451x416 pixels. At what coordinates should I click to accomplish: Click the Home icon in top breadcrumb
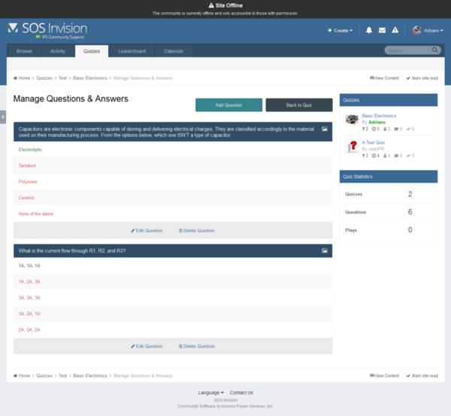[16, 77]
